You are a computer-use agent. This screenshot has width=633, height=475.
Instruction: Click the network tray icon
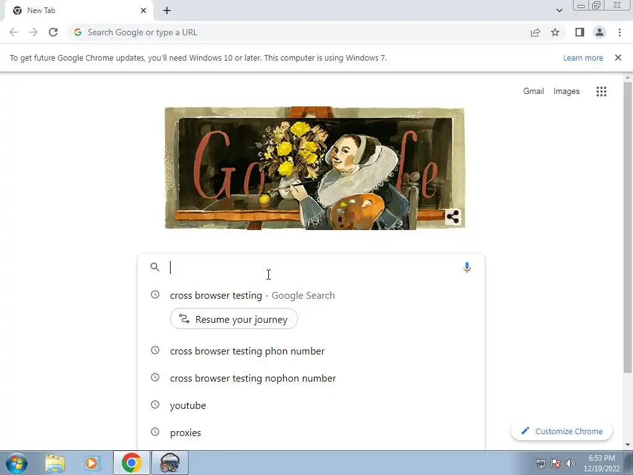[x=540, y=463]
